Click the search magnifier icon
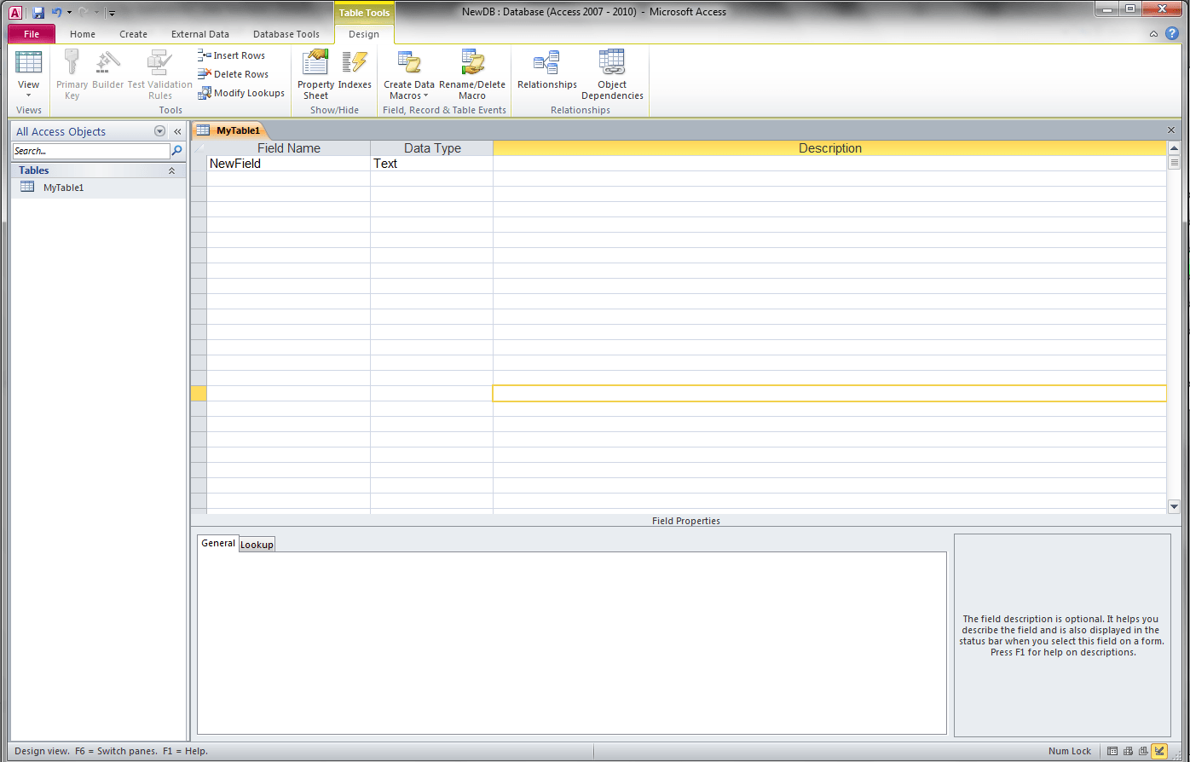 (177, 151)
